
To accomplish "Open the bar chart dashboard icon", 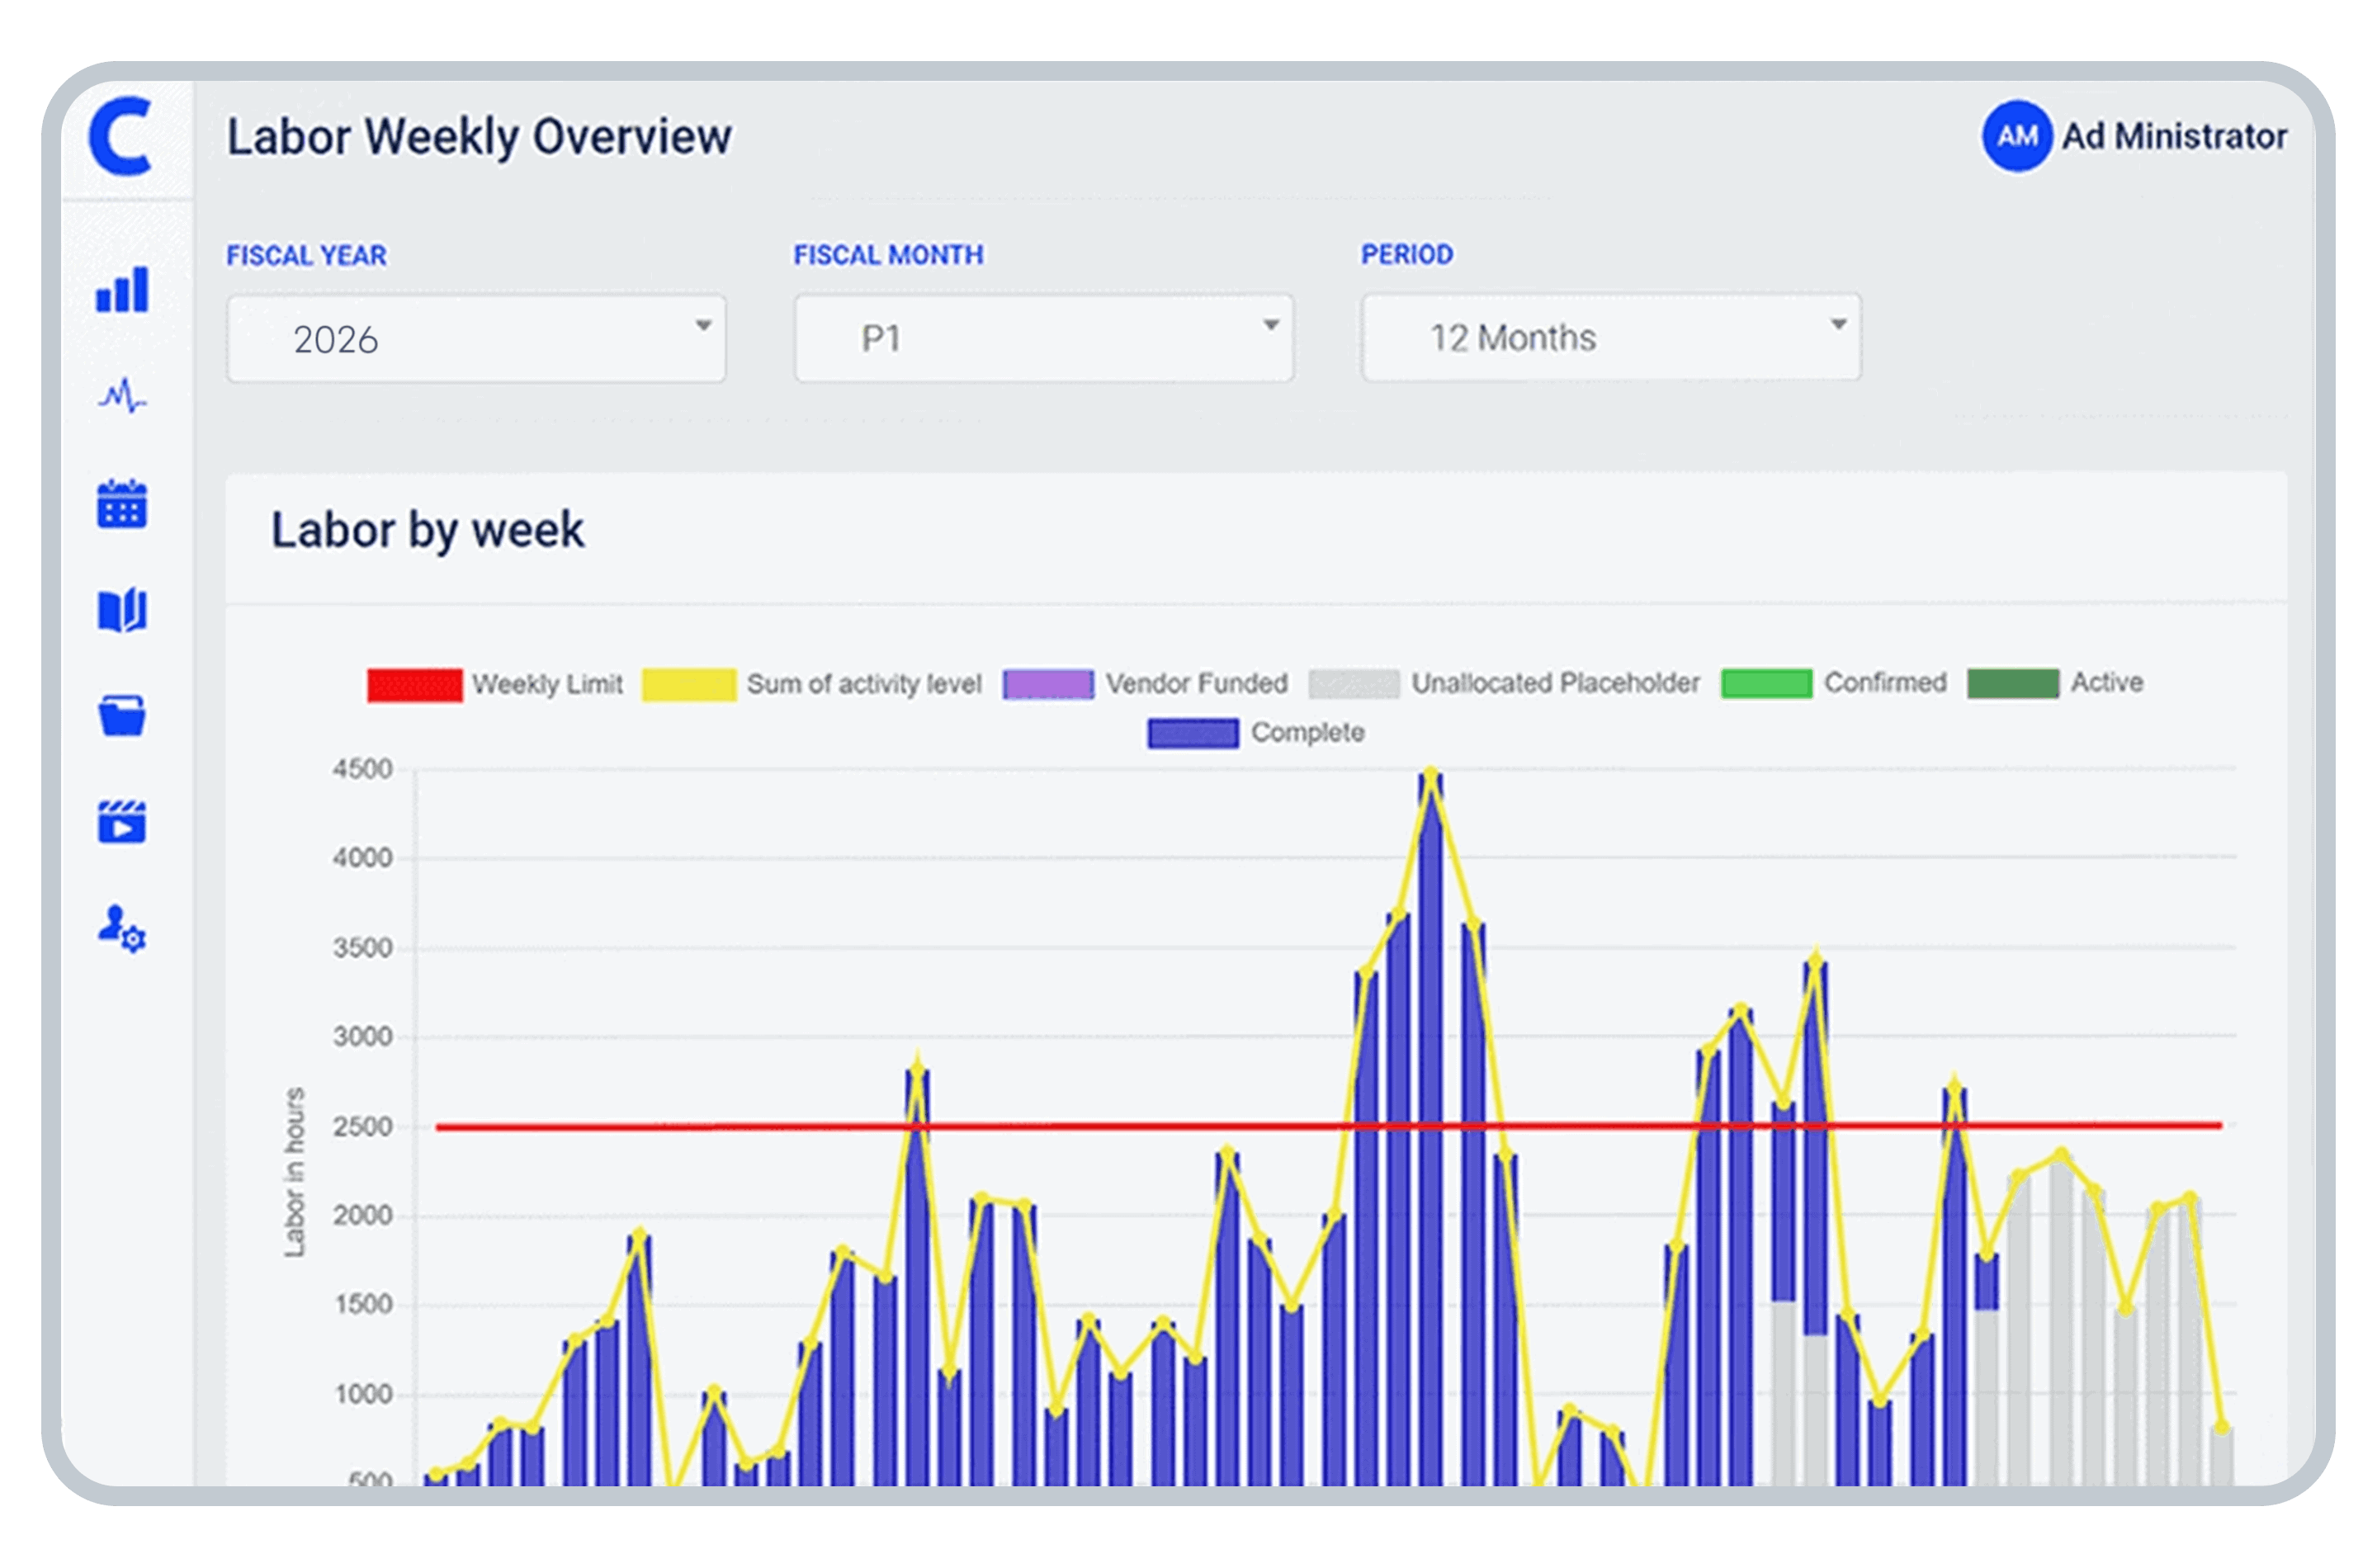I will point(122,290).
